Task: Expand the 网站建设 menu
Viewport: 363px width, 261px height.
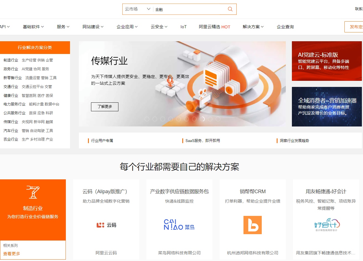Action: click(x=93, y=27)
